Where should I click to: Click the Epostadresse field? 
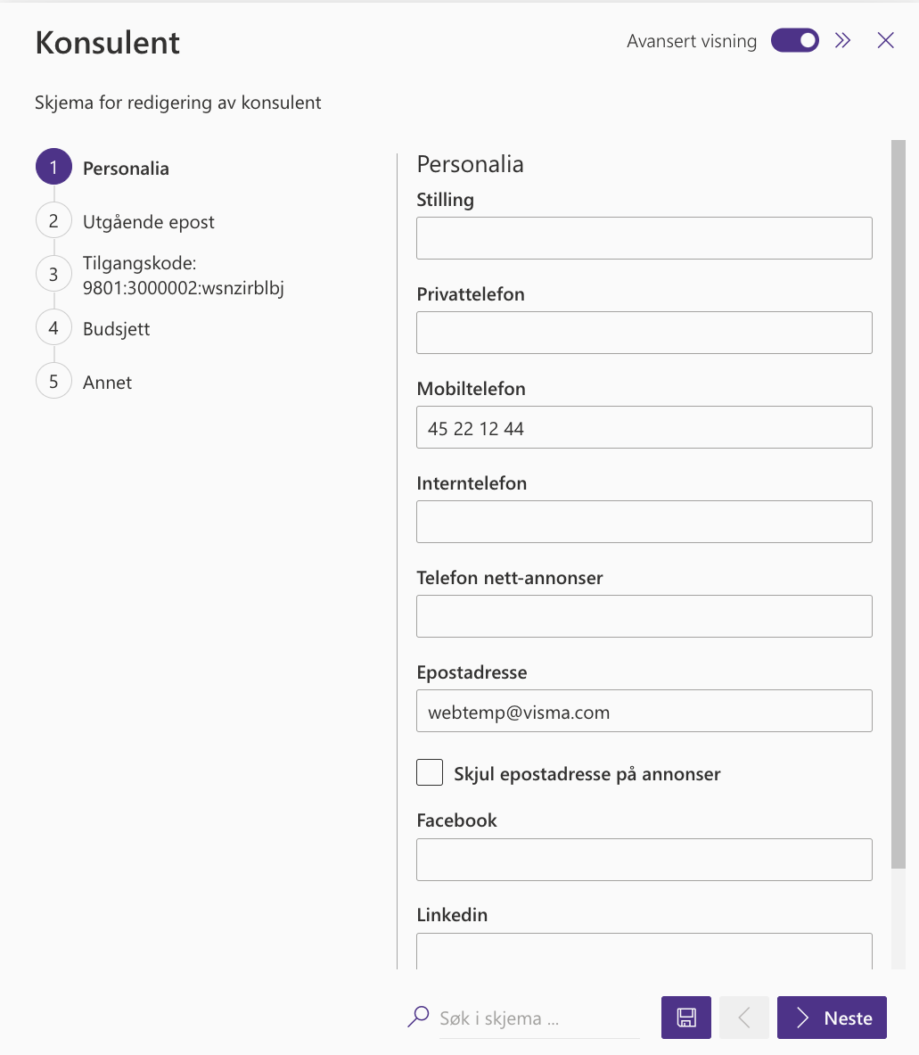point(644,711)
